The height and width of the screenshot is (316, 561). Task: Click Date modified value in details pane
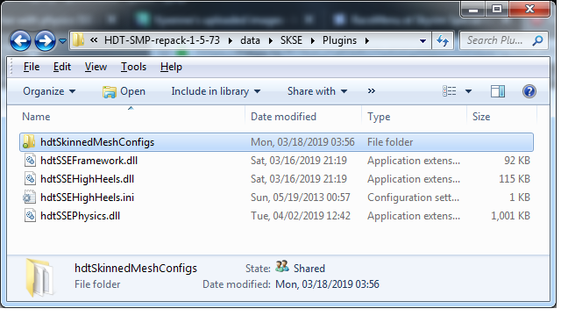tap(327, 284)
